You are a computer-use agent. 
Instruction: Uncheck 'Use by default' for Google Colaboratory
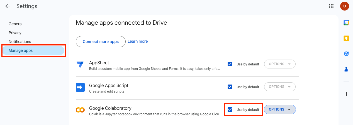click(x=230, y=109)
